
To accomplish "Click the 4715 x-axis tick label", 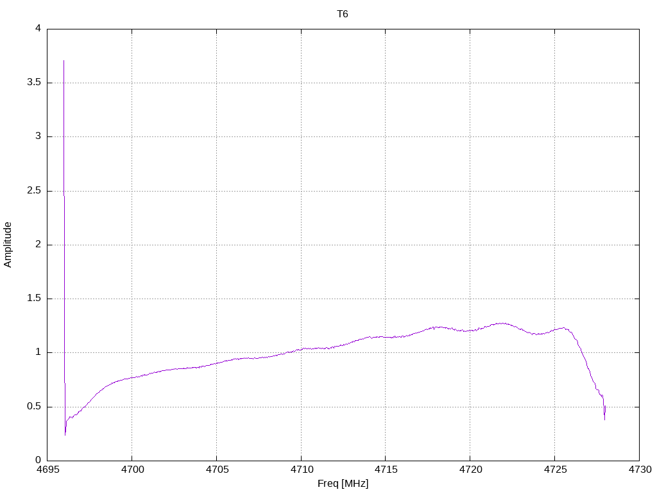I will click(386, 470).
